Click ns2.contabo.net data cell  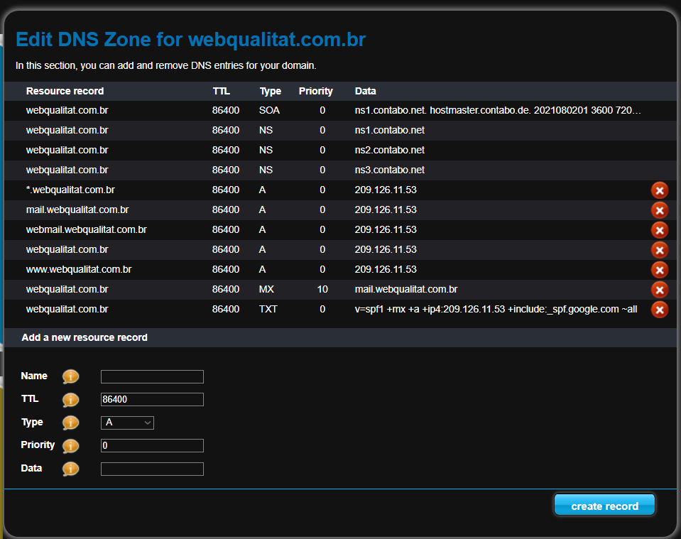coord(390,151)
